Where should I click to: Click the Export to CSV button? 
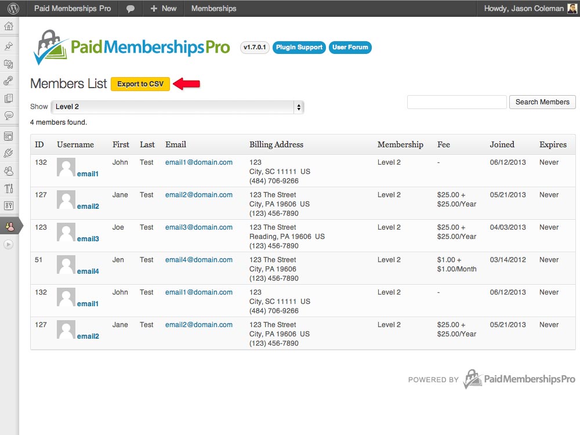point(140,84)
